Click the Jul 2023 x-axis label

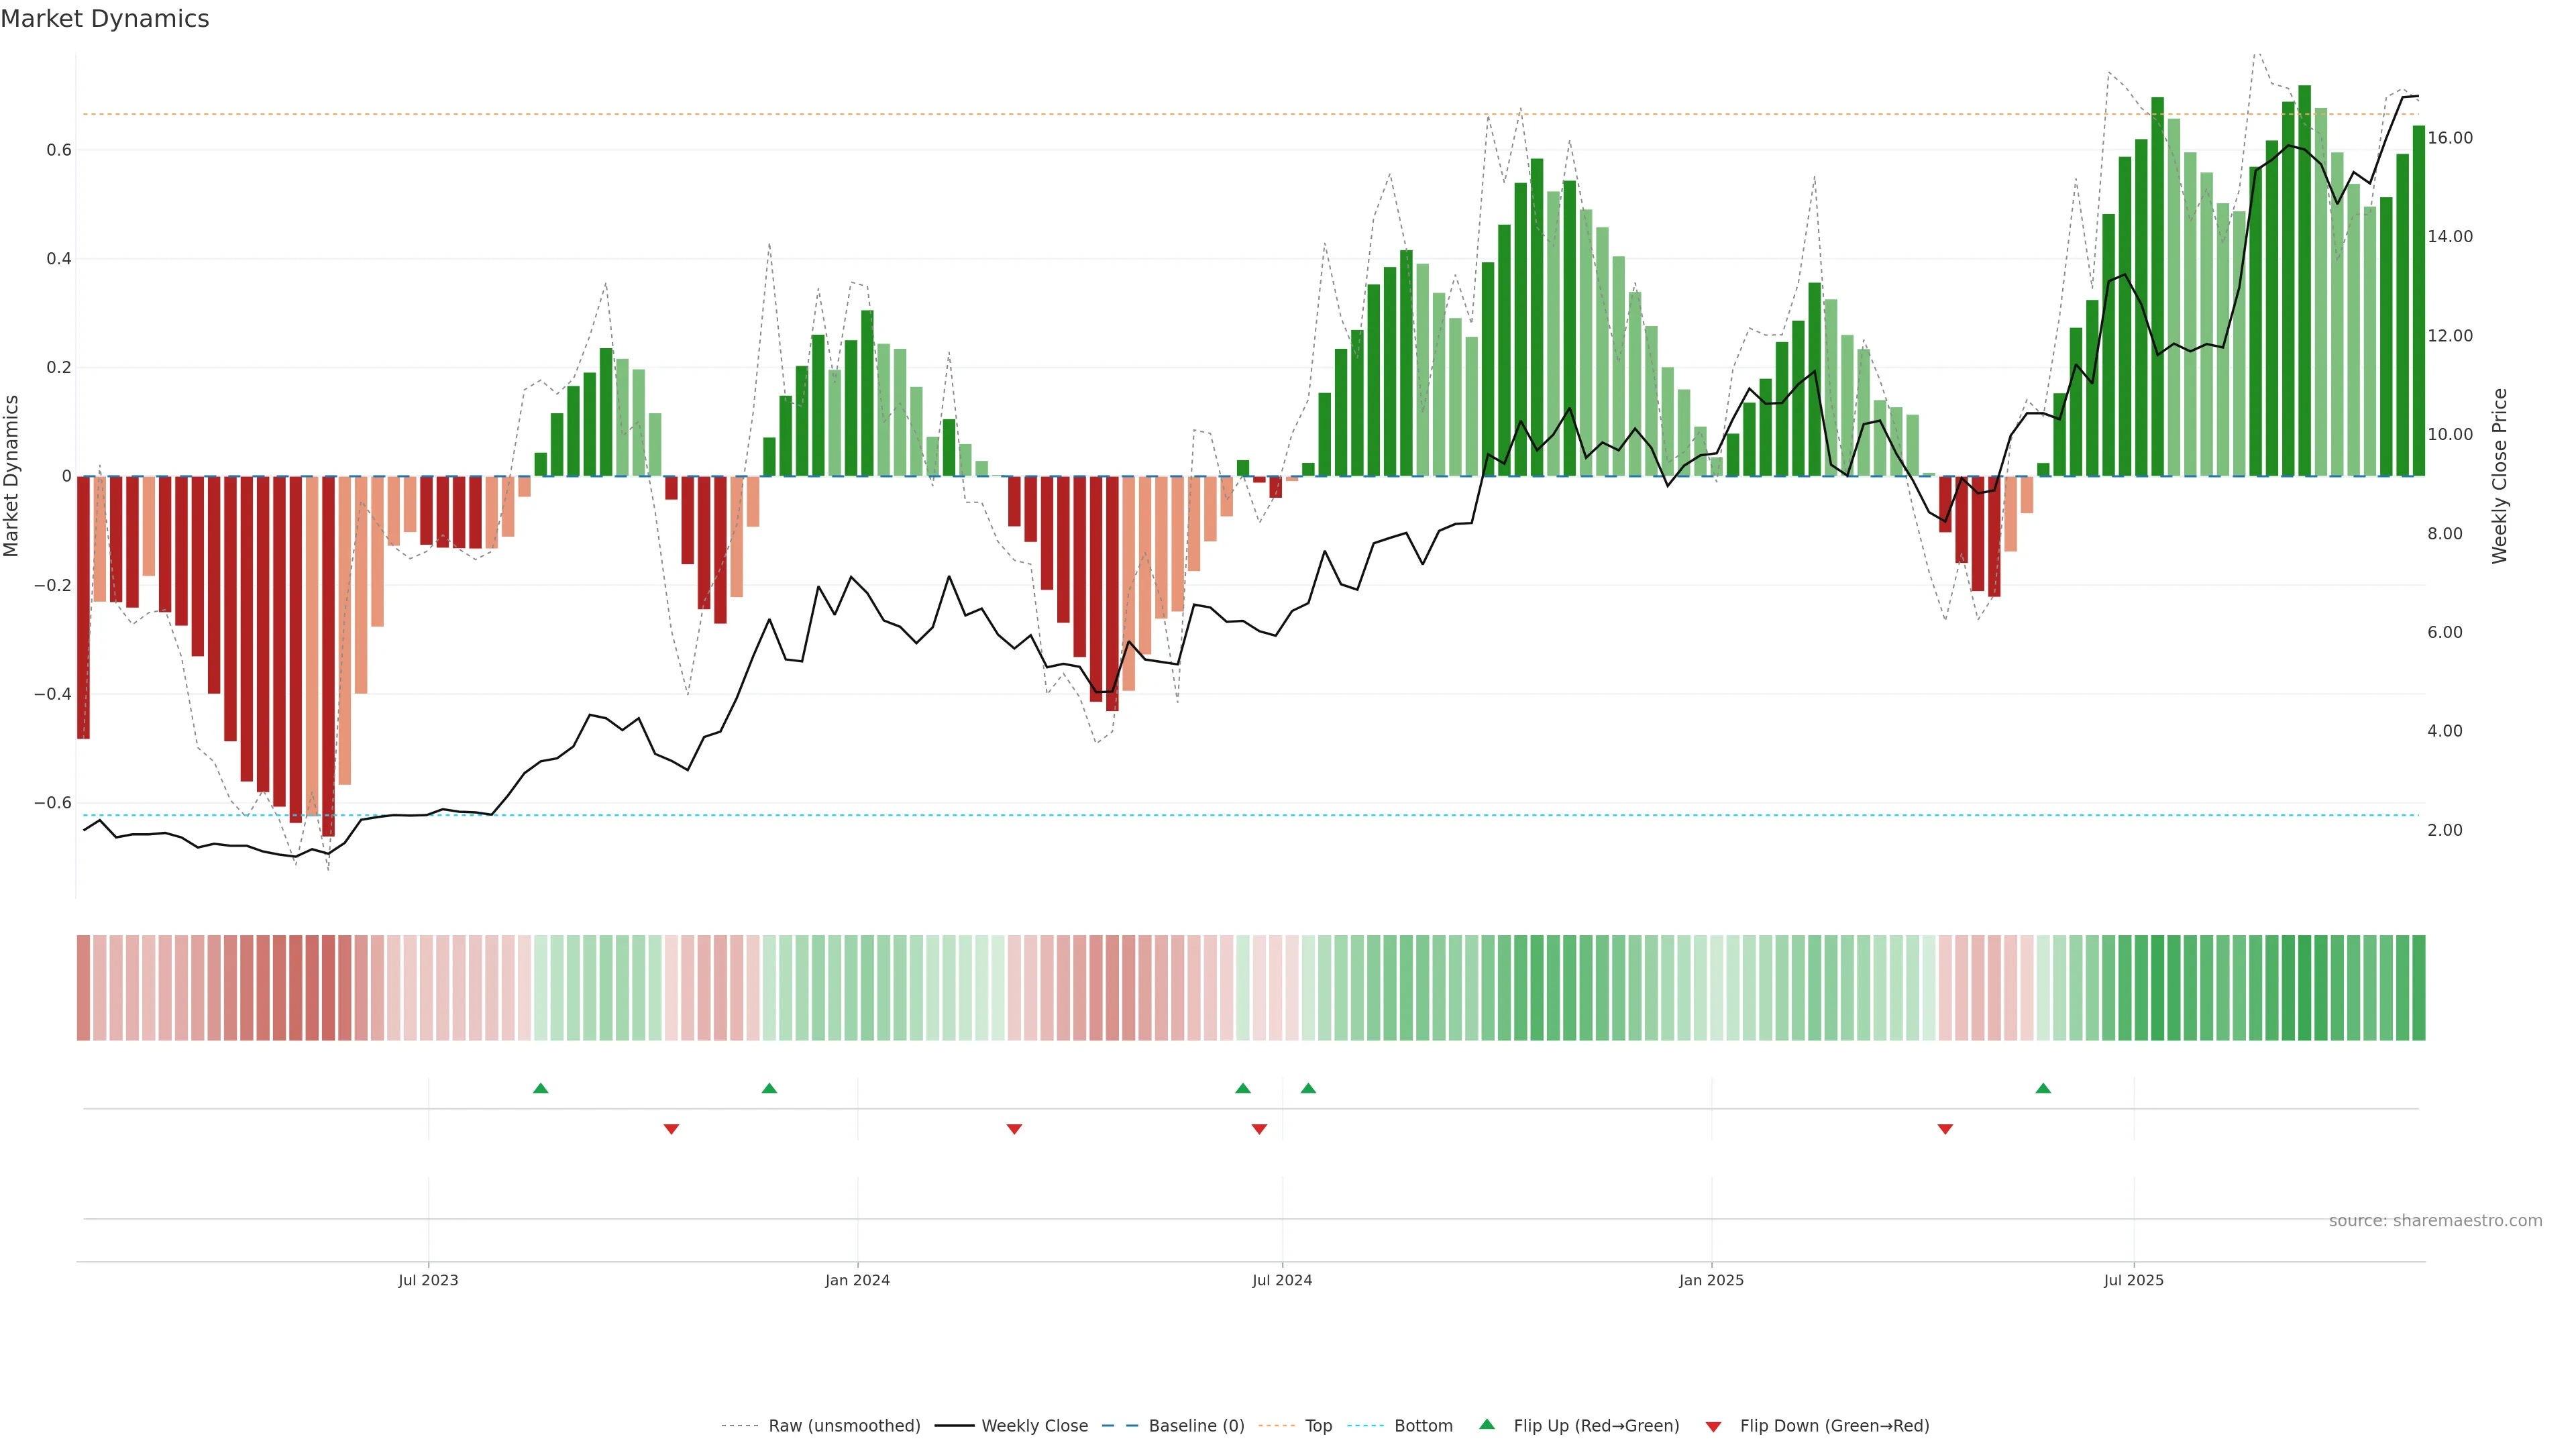point(428,1280)
